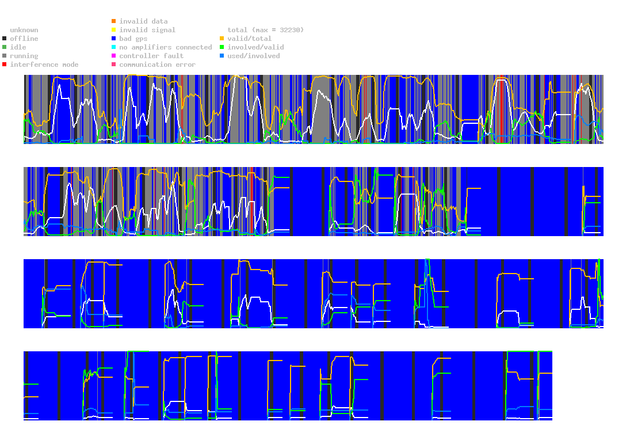
Task: Click the black offline legend swatch
Action: tap(5, 39)
